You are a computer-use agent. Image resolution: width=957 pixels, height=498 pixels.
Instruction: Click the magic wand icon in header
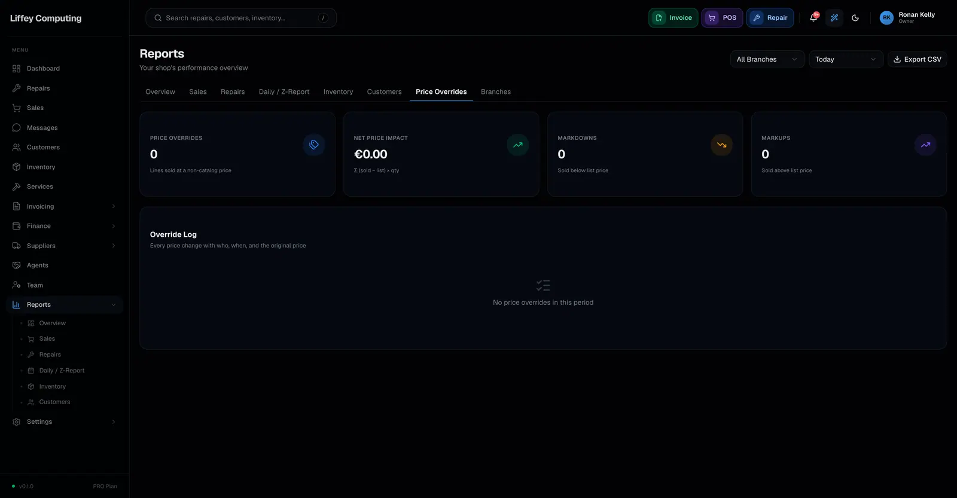pos(834,18)
